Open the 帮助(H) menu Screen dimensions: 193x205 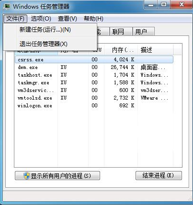(x=93, y=19)
